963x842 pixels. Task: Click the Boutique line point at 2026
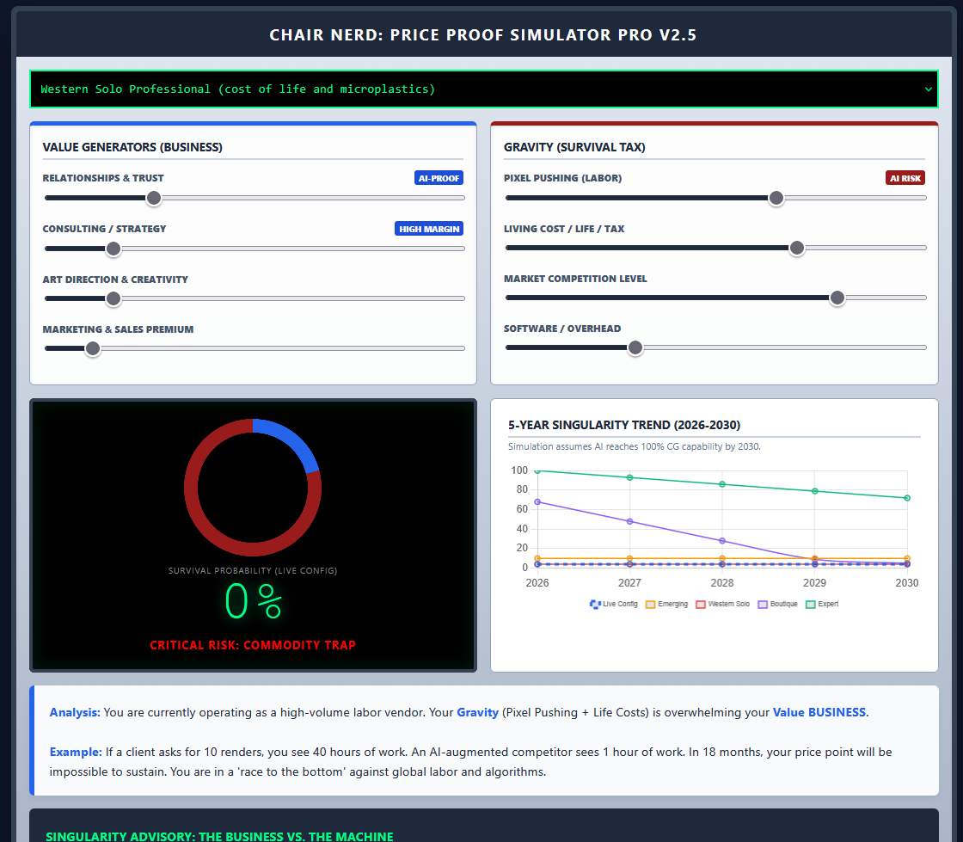coord(537,501)
